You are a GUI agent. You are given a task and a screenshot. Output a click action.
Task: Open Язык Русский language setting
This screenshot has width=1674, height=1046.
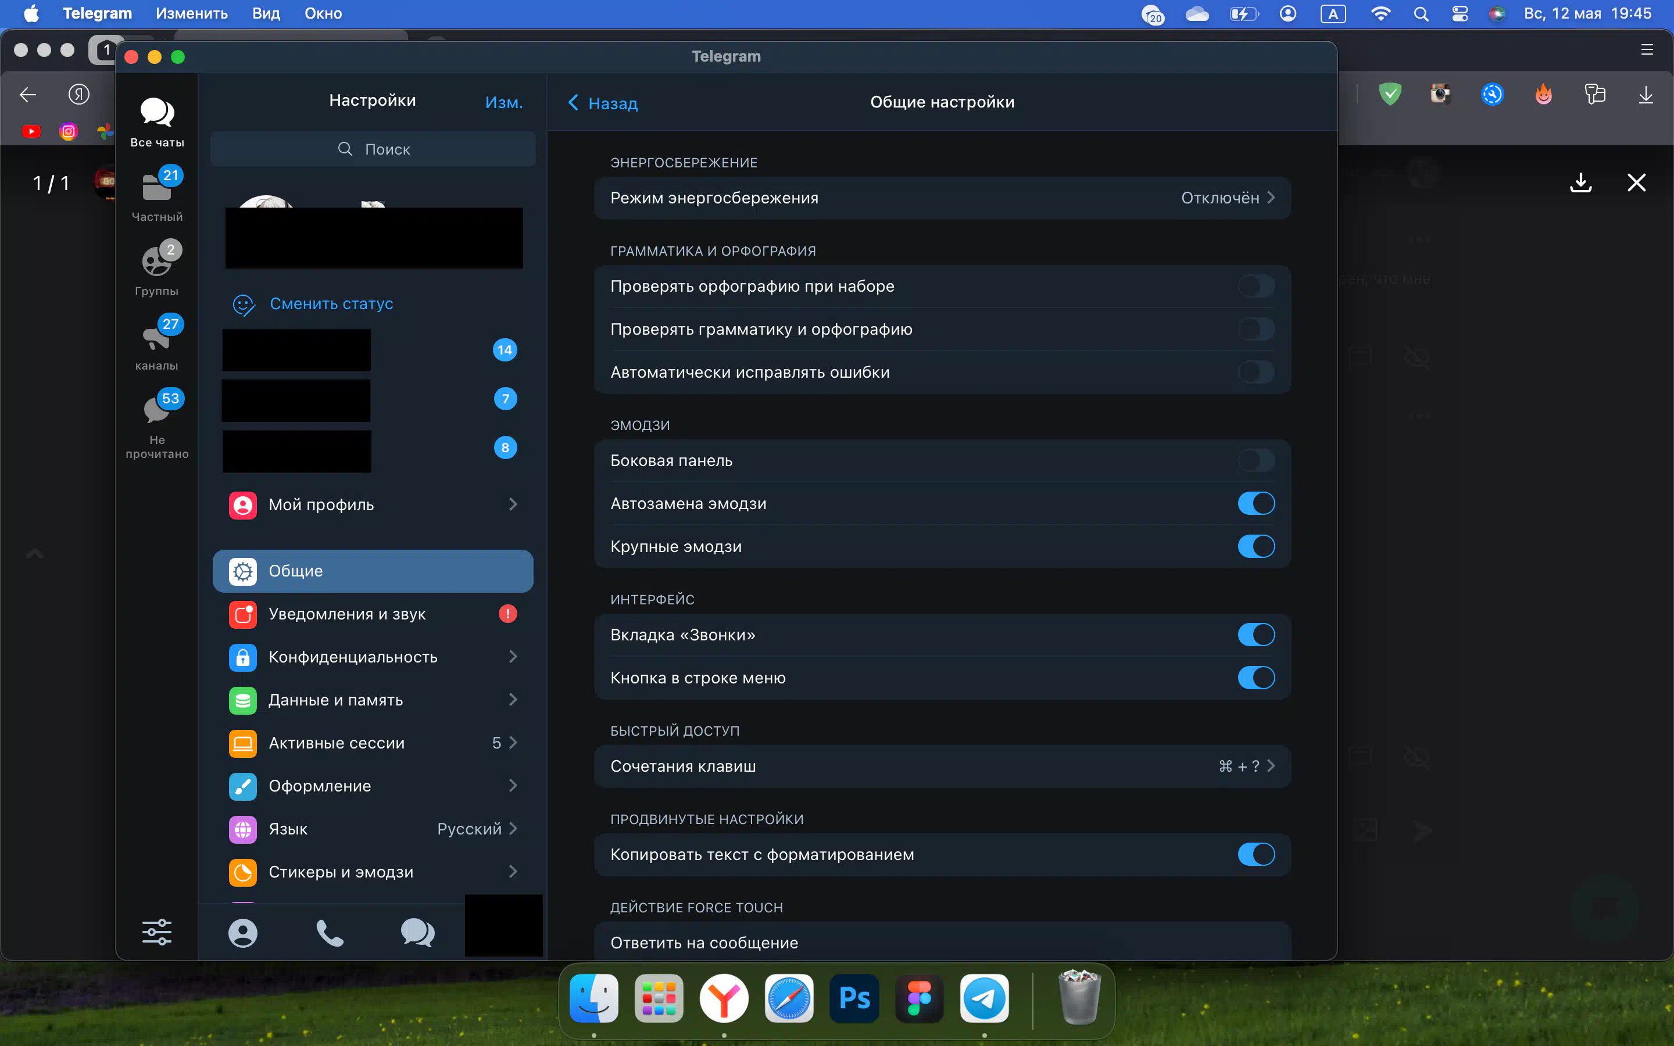pyautogui.click(x=373, y=829)
